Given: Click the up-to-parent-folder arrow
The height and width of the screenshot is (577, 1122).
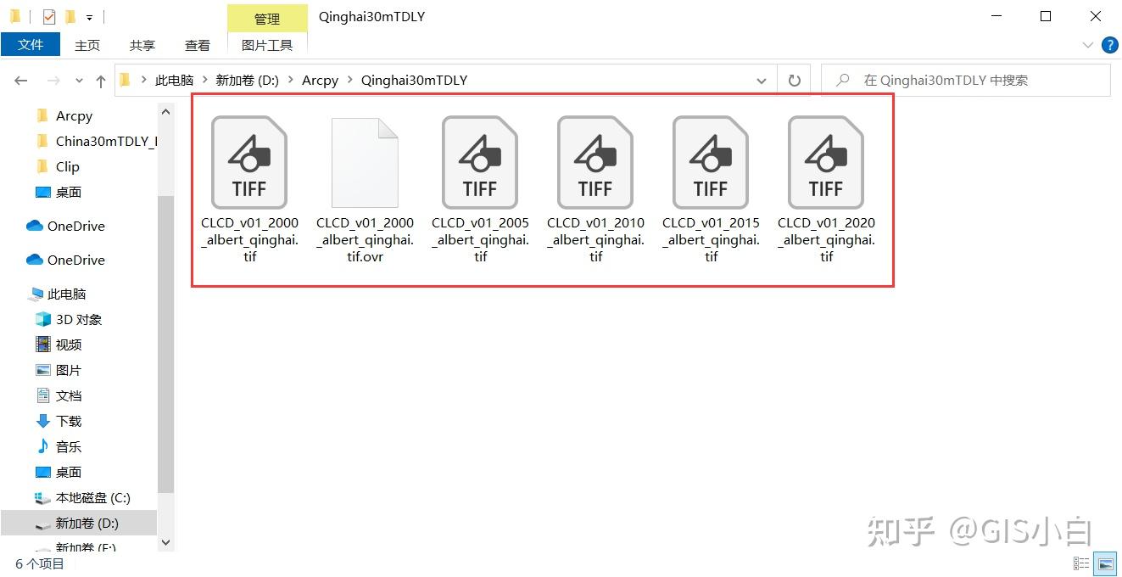Looking at the screenshot, I should [x=101, y=79].
